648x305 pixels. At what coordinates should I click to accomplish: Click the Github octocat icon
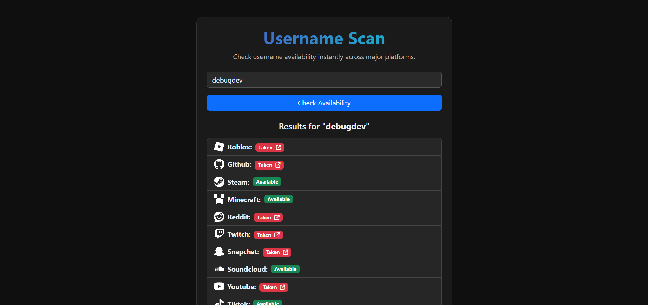pyautogui.click(x=219, y=164)
